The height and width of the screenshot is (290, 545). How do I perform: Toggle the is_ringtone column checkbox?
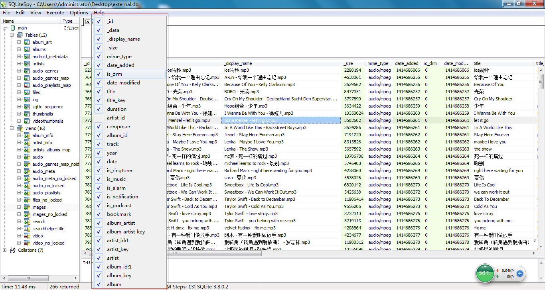[x=99, y=170]
